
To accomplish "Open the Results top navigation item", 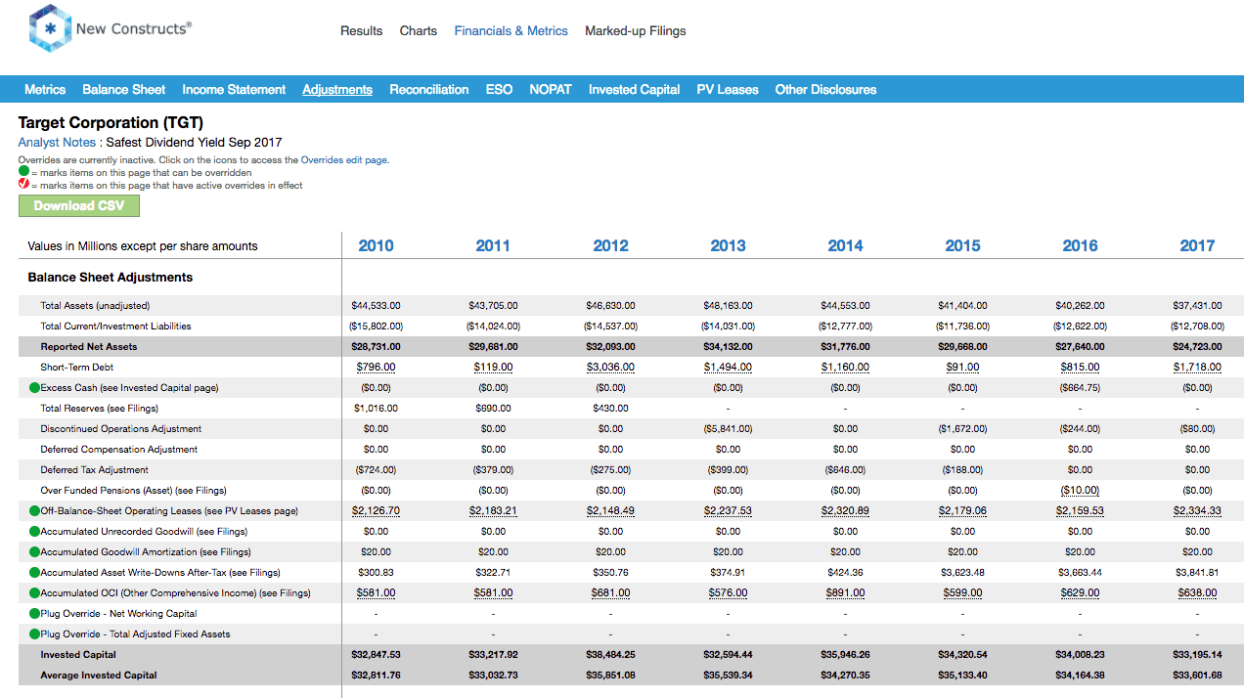I will pos(361,31).
